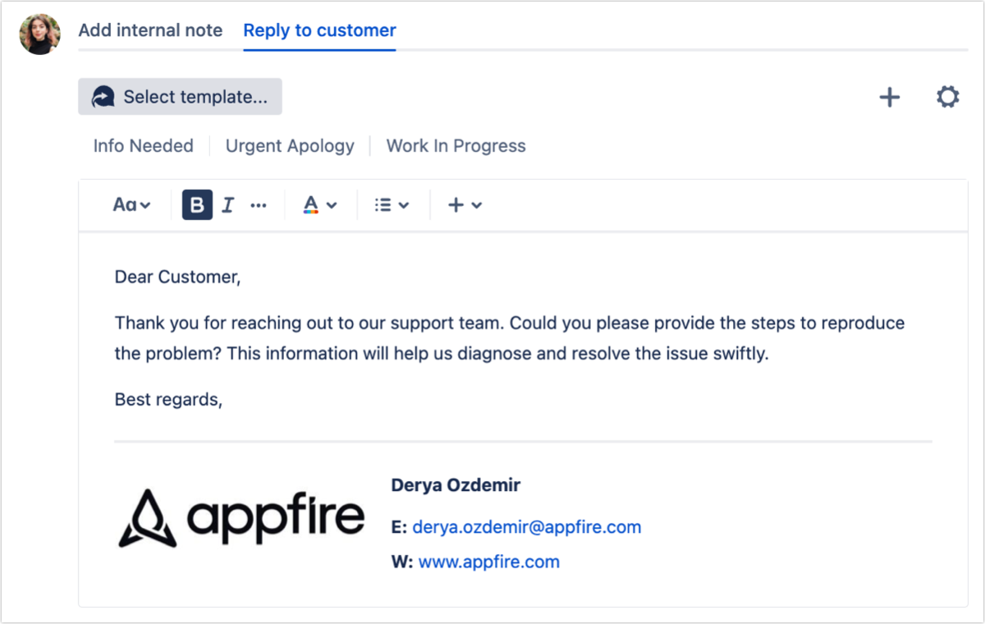
Task: Toggle italic styling on
Action: click(x=227, y=204)
